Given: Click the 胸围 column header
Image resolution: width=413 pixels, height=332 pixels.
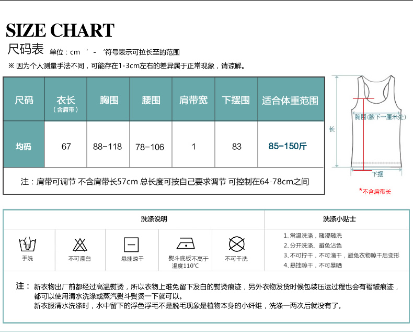Looking at the screenshot, I should click(109, 101).
